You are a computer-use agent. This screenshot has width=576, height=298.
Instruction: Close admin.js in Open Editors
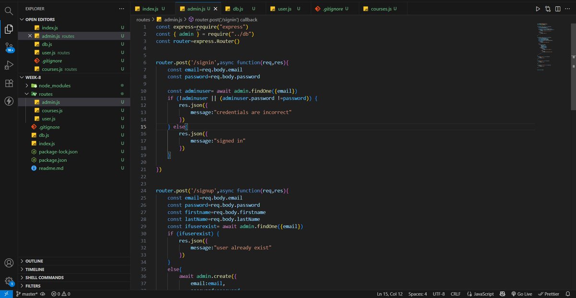coord(30,36)
